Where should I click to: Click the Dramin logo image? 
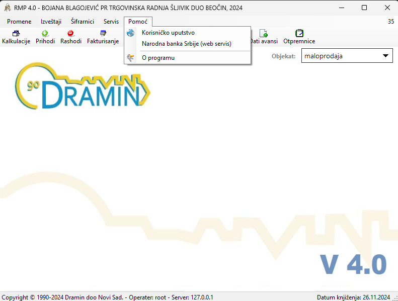pyautogui.click(x=83, y=86)
